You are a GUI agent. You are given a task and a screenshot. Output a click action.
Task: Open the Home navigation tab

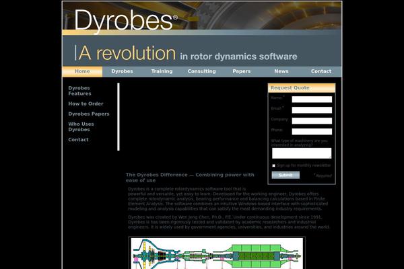[x=82, y=71]
